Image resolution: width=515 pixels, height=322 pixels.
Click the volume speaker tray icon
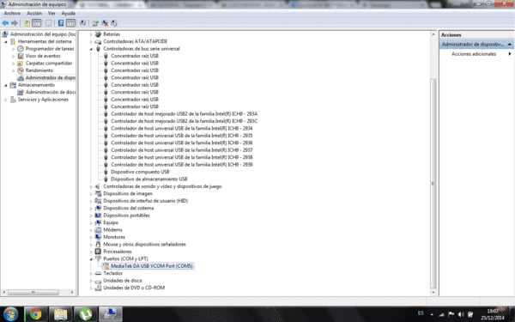click(x=461, y=314)
